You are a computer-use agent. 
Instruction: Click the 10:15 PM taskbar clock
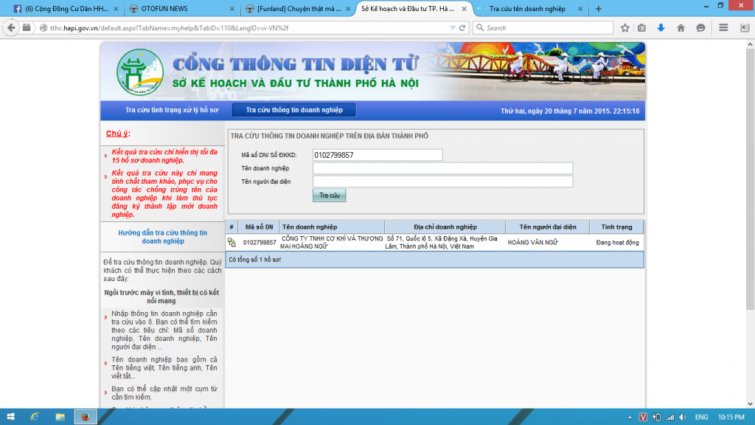[x=731, y=418]
